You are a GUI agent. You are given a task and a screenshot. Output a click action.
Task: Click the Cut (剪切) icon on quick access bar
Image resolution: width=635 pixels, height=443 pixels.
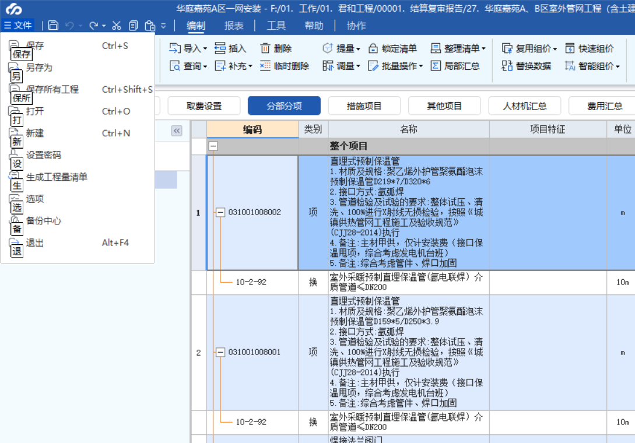(x=117, y=24)
